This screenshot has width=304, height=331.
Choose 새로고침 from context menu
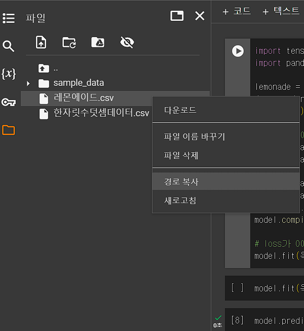point(226,201)
